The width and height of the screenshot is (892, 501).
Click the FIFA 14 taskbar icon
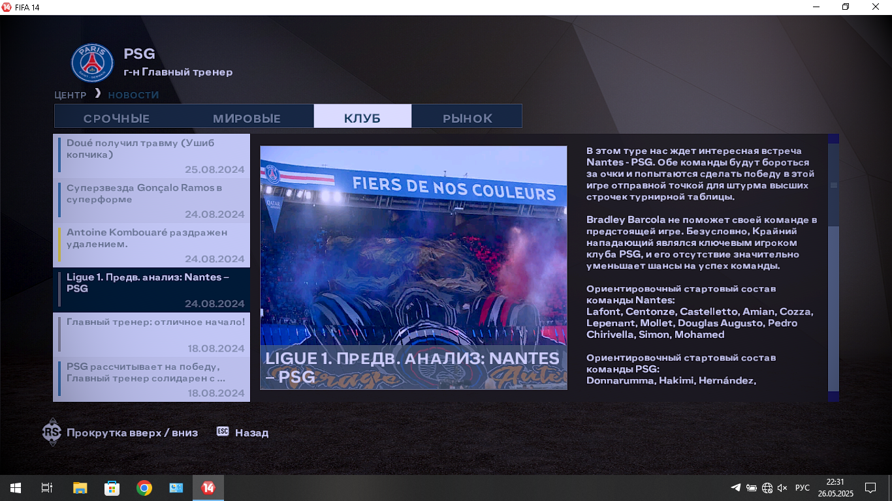click(208, 487)
